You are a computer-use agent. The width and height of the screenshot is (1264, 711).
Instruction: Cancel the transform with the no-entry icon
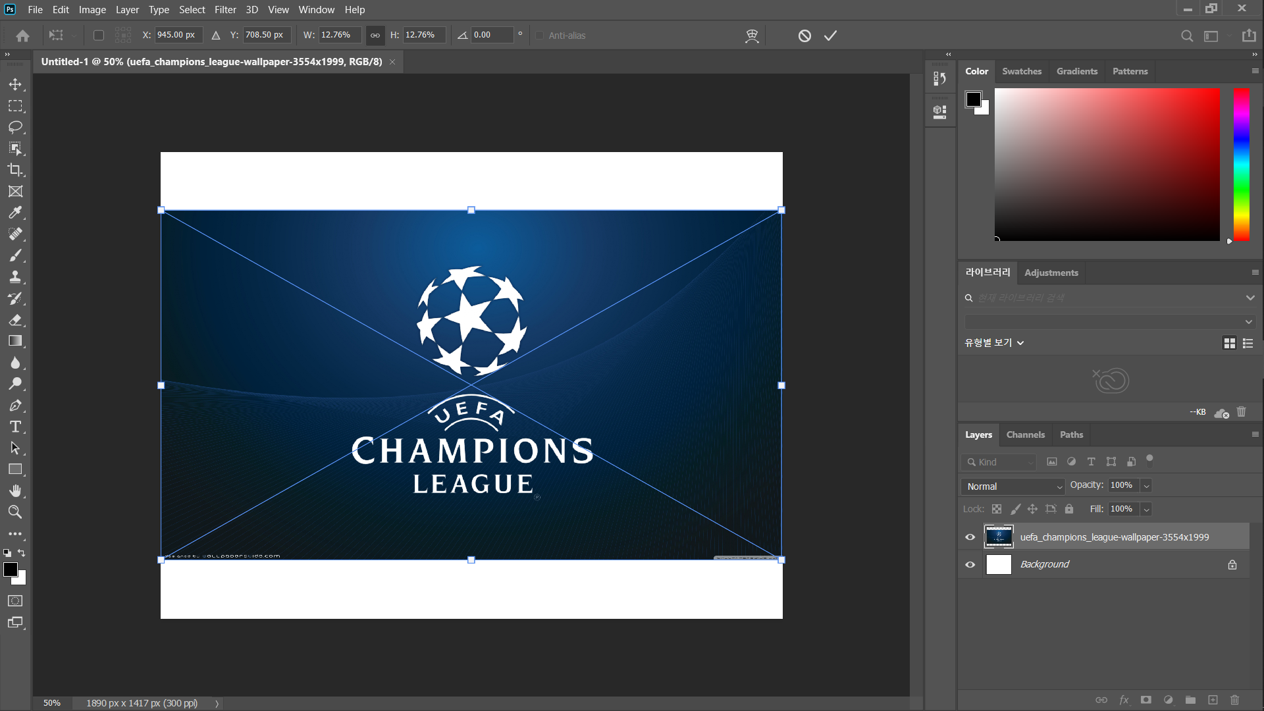(804, 36)
